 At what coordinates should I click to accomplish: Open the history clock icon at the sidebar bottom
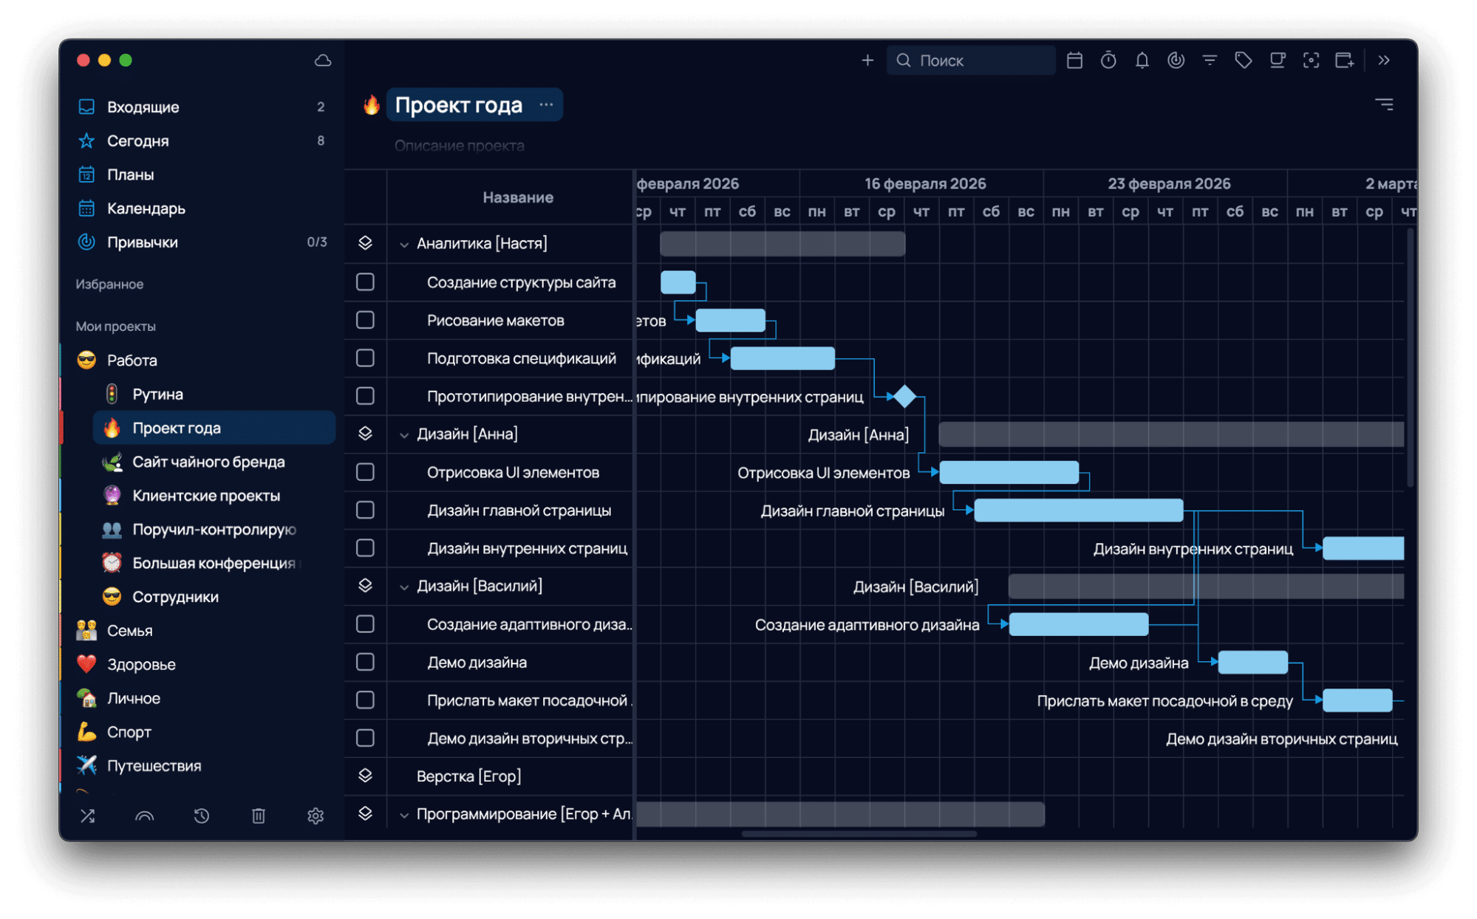pos(201,816)
